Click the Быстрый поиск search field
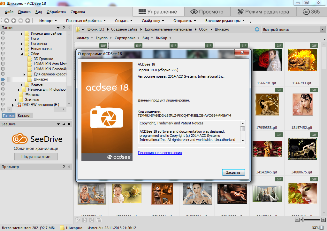This screenshot has width=327, height=231. (x=291, y=30)
